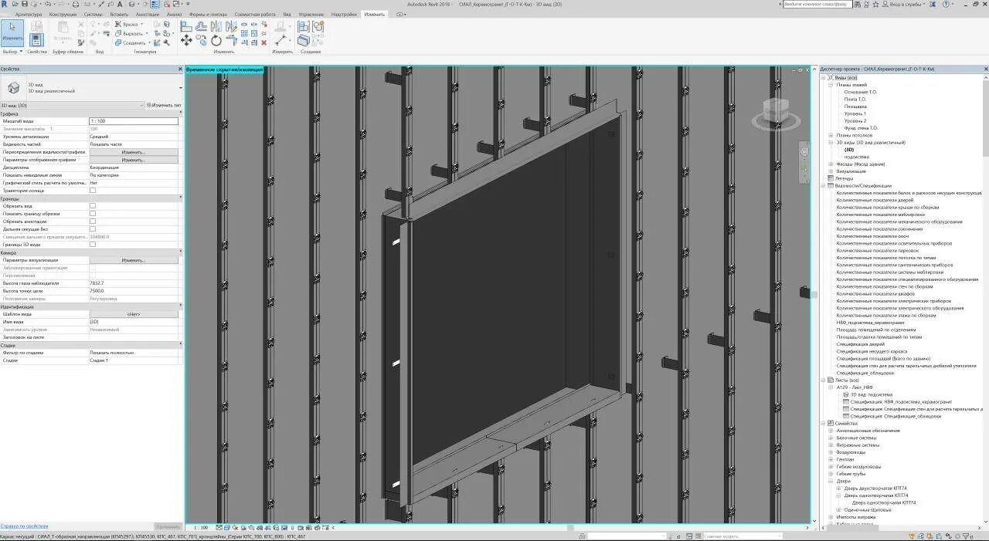Open the Архитектура ribbon tab
Image resolution: width=989 pixels, height=541 pixels.
[29, 15]
